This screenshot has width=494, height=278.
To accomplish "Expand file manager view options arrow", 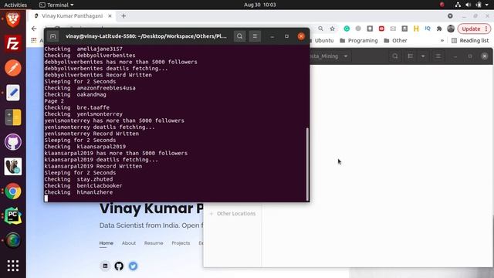I will [x=423, y=56].
